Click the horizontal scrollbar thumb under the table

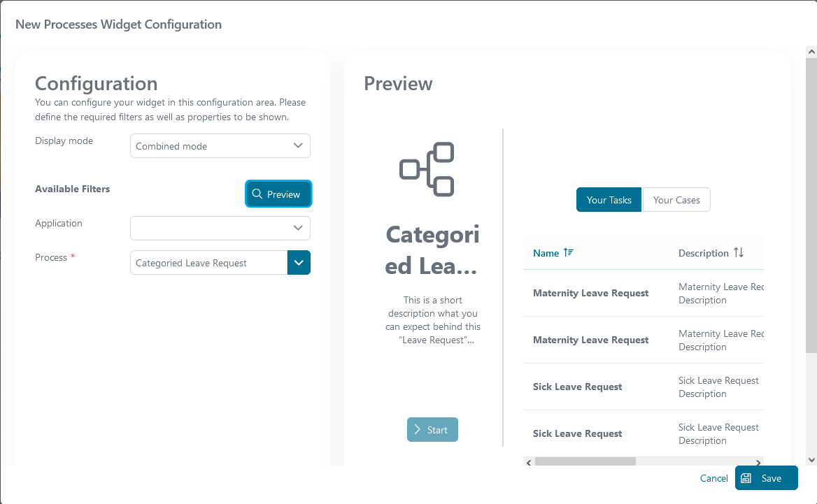click(x=585, y=462)
